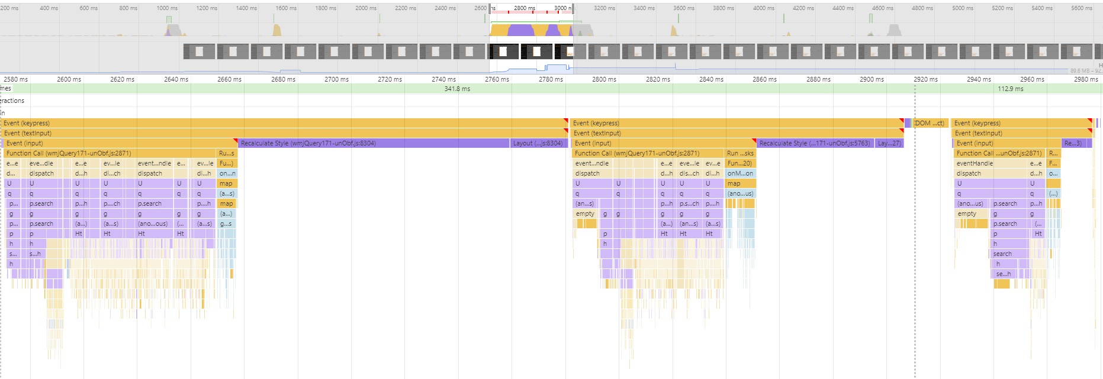
Task: Click the Lay...27) layout block
Action: tap(889, 143)
